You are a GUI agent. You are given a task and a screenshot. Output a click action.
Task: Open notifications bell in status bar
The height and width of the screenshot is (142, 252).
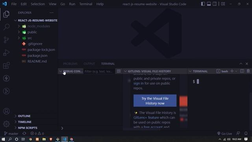coord(246,133)
